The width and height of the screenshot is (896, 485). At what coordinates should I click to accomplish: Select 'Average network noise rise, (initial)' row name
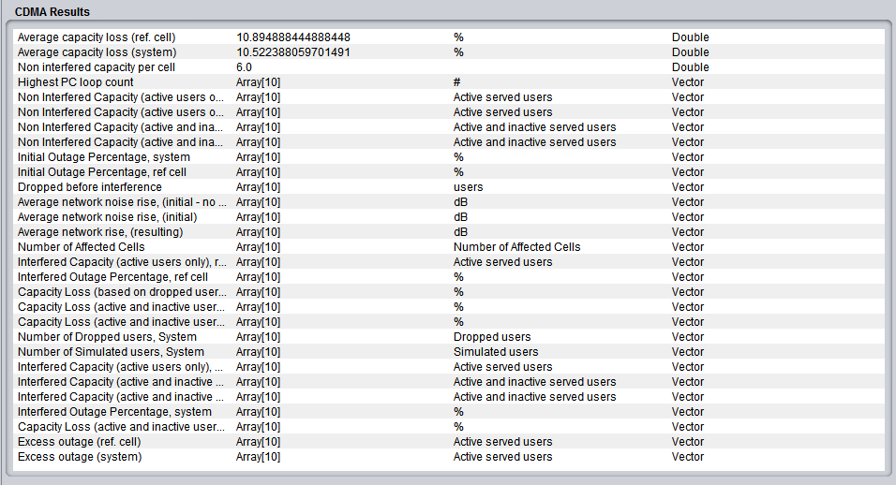point(108,217)
